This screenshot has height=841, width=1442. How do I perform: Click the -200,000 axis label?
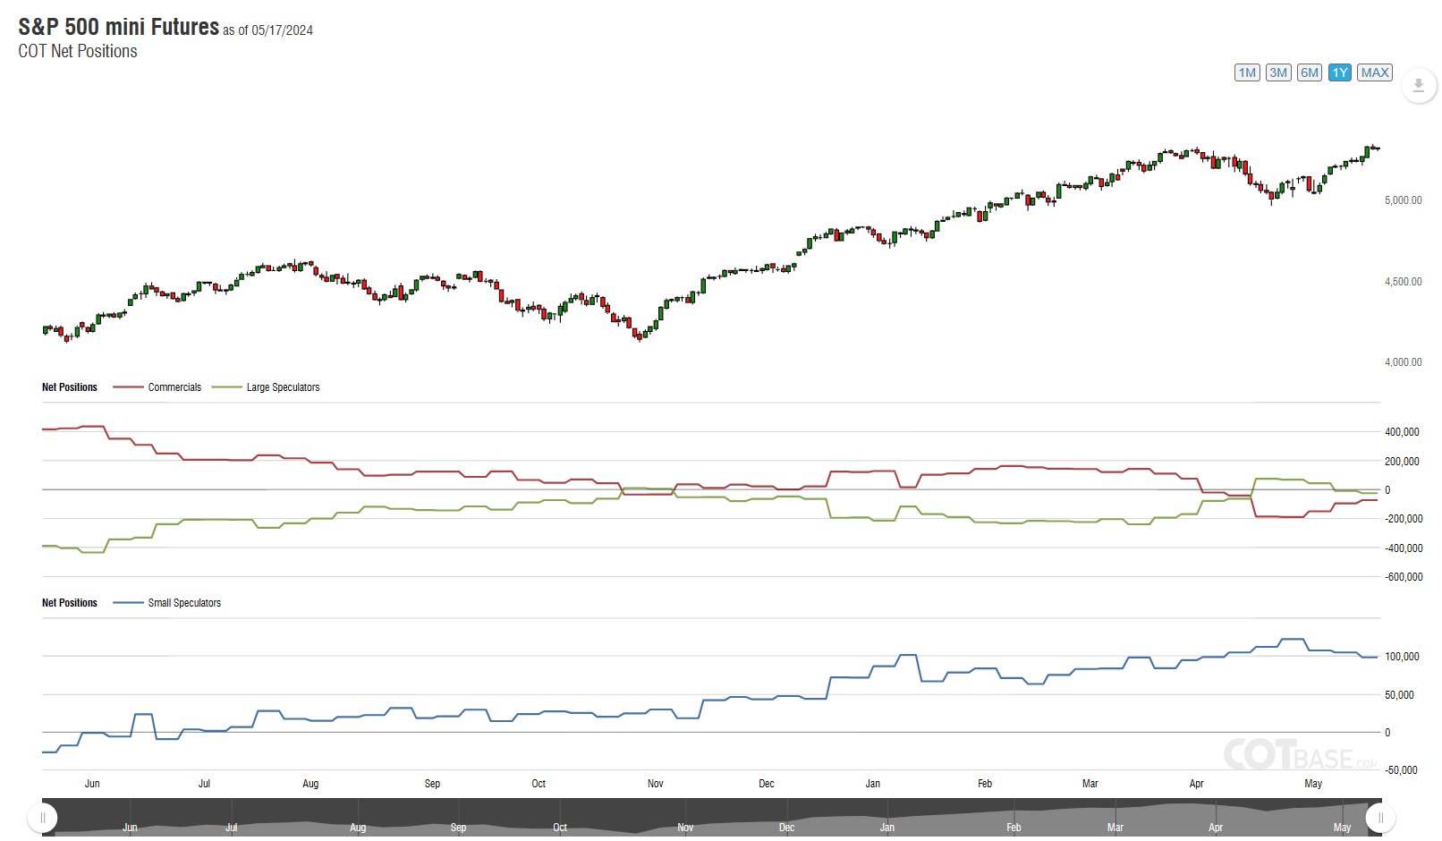pyautogui.click(x=1404, y=519)
